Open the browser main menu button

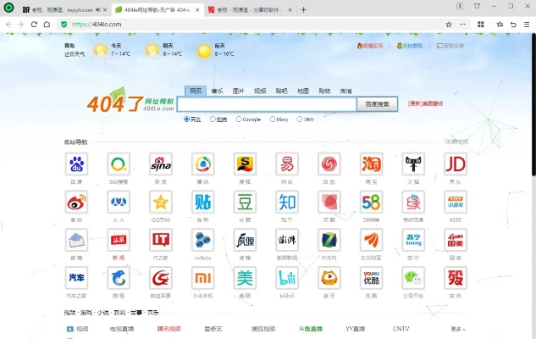[526, 25]
